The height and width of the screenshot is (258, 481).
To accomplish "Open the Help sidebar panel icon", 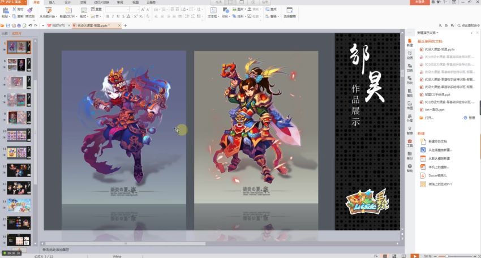I will pyautogui.click(x=410, y=168).
